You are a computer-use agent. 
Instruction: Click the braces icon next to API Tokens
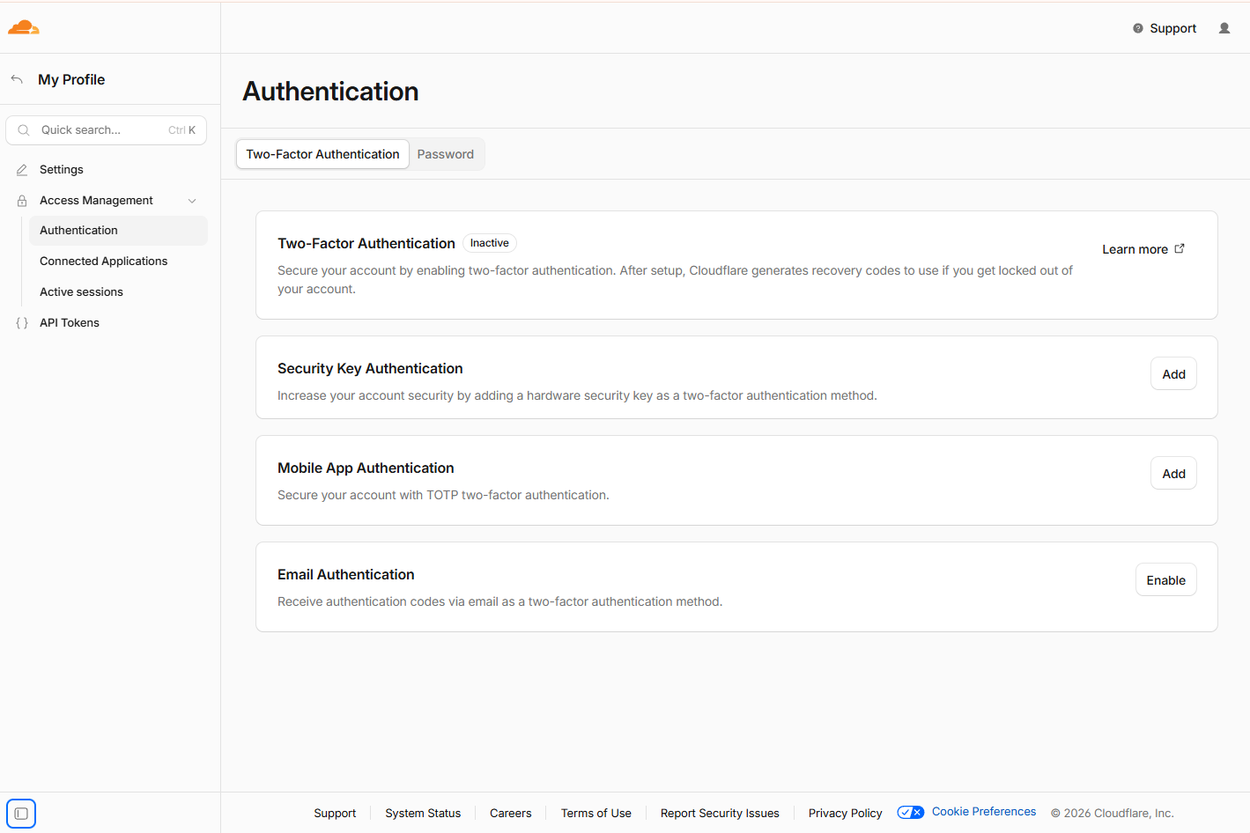tap(22, 323)
